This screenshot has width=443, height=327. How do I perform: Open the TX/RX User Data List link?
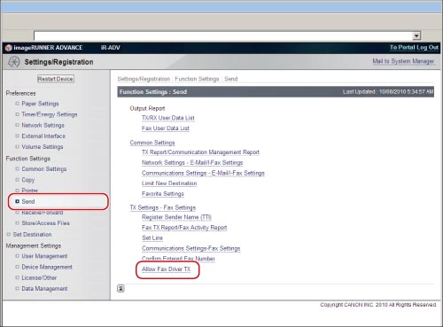click(168, 118)
